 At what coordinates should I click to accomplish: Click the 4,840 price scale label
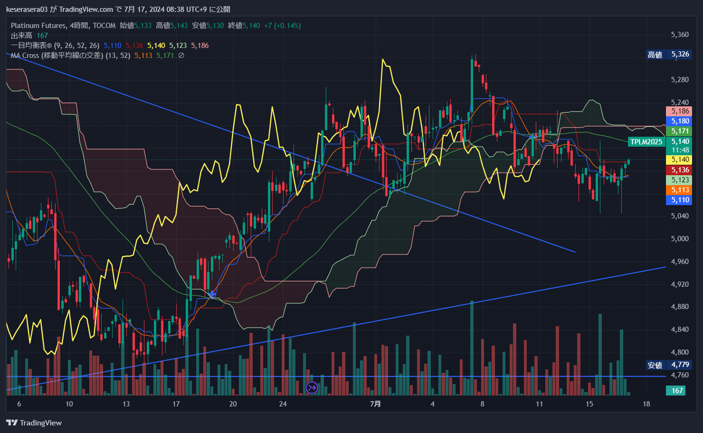coord(680,329)
